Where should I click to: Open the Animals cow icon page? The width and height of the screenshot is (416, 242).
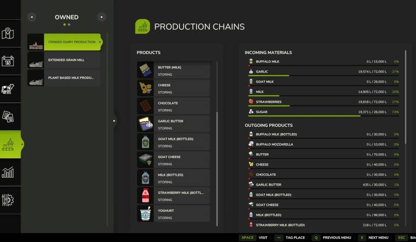click(x=8, y=89)
